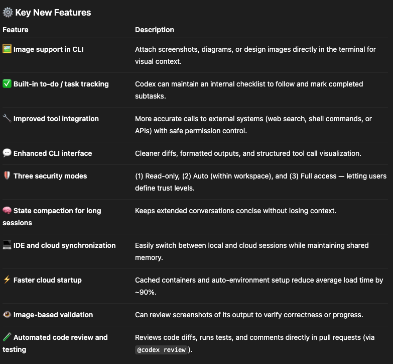
Task: Click the lightning bolt icon for Faster cloud startup
Action: pos(7,280)
